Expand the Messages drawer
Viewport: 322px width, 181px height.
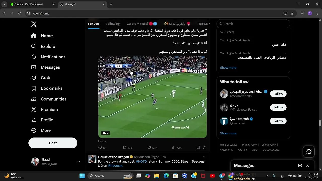point(307,166)
